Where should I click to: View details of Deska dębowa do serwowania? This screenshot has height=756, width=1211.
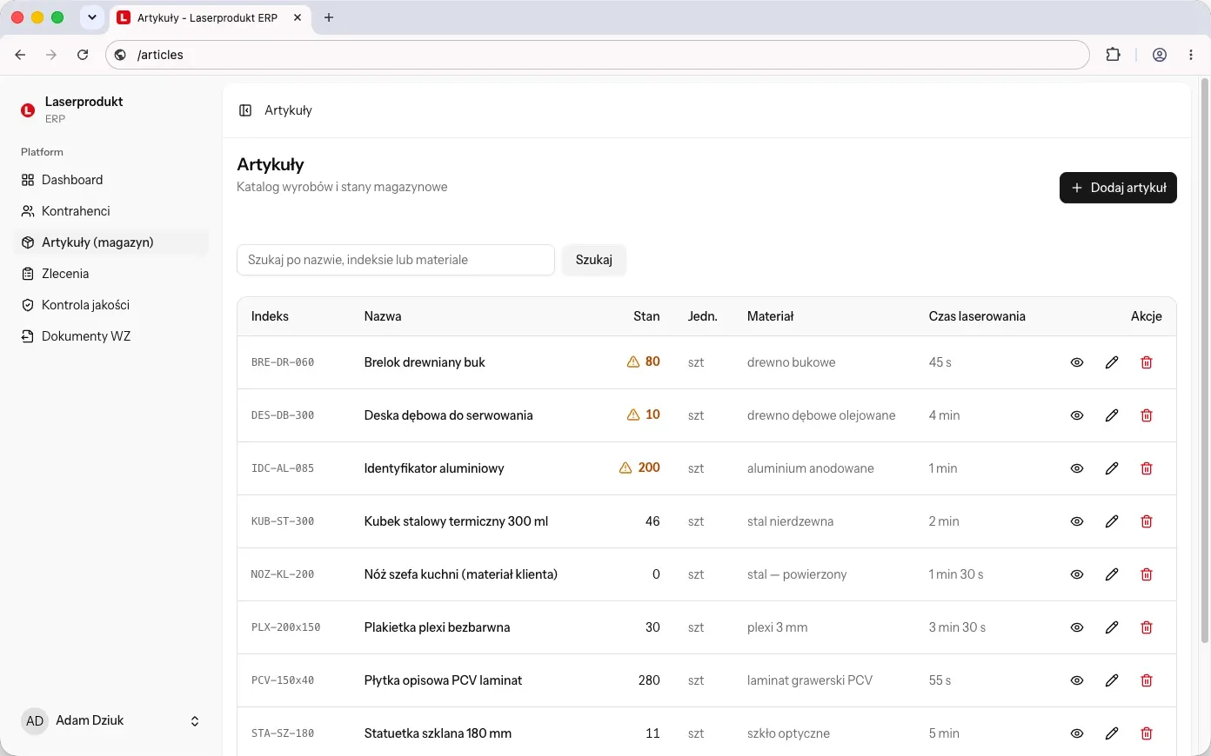tap(1077, 415)
